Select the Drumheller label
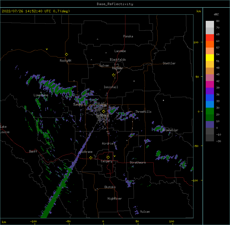 click(170, 130)
